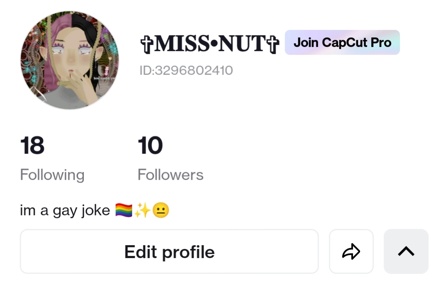
Task: Click the sparkles emoji in the bio
Action: 142,210
